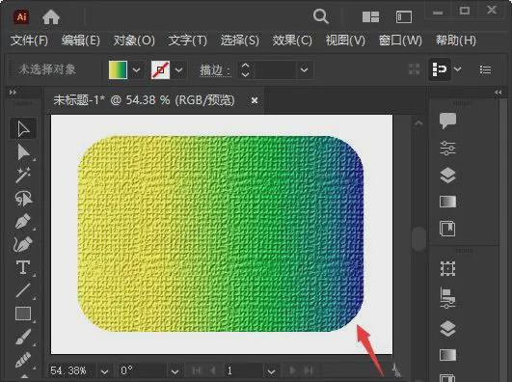Open the 对象(O) menu
Screen dimensions: 512x382
click(x=134, y=41)
